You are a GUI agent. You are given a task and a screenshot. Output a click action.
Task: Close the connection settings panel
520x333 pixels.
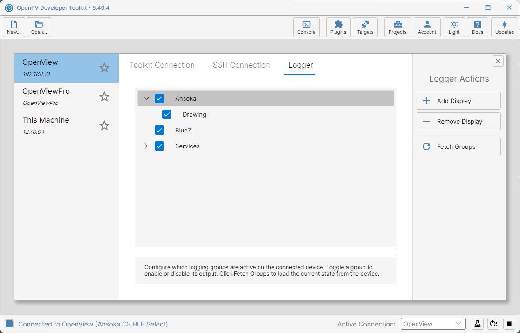[498, 61]
